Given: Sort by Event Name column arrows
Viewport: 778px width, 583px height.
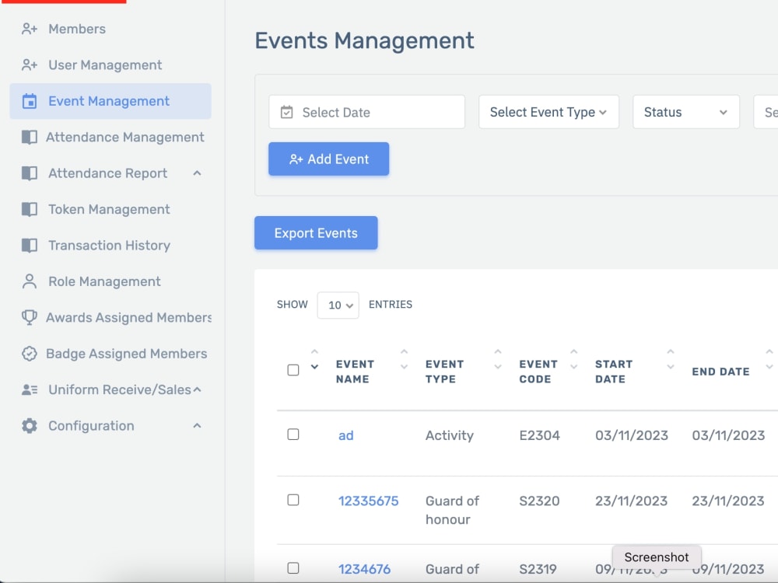Looking at the screenshot, I should [404, 359].
